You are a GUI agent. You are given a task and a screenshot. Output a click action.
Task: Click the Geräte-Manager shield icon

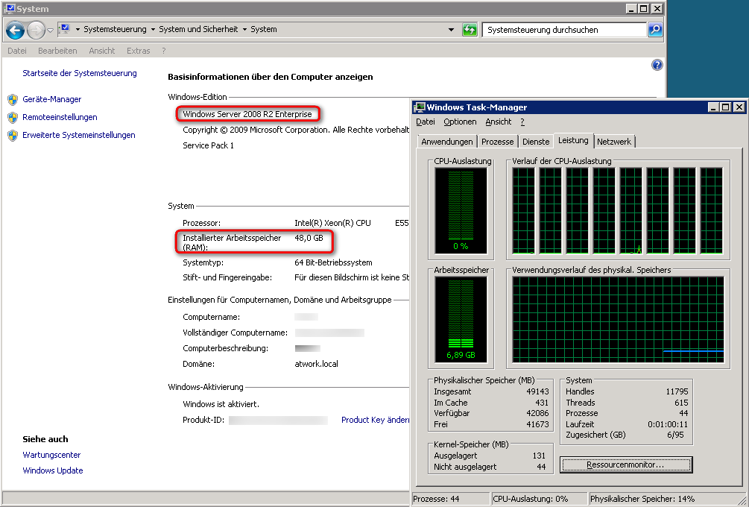tap(12, 99)
